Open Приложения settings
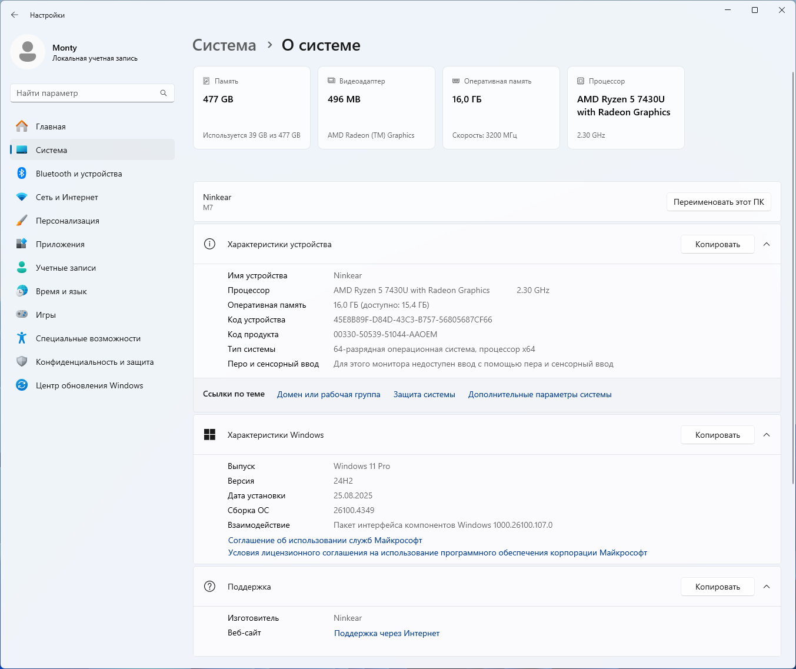 pyautogui.click(x=92, y=244)
